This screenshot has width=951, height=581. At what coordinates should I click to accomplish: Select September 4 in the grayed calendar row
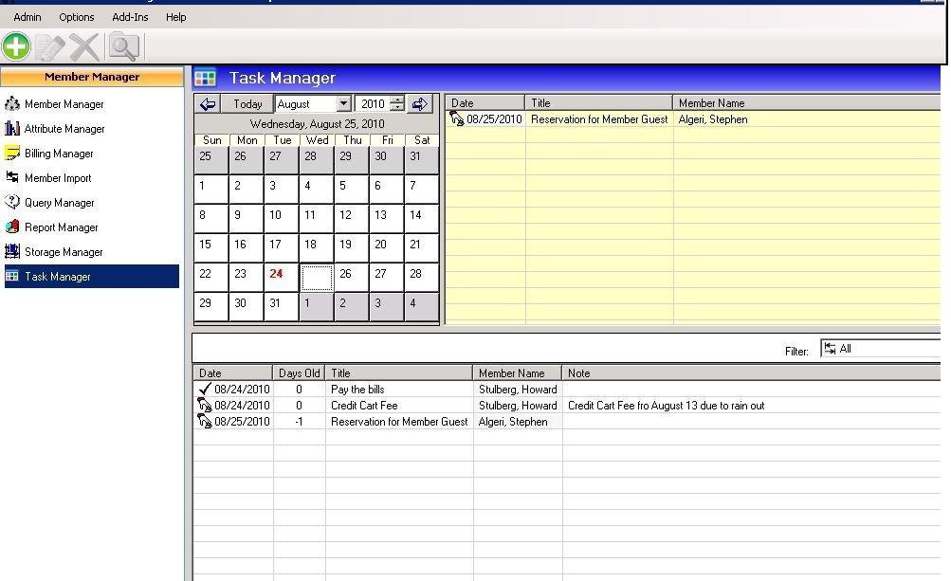(422, 307)
